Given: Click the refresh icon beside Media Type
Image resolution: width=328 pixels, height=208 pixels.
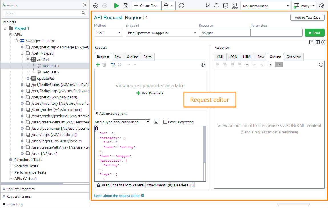Looking at the screenshot, I should [156, 121].
